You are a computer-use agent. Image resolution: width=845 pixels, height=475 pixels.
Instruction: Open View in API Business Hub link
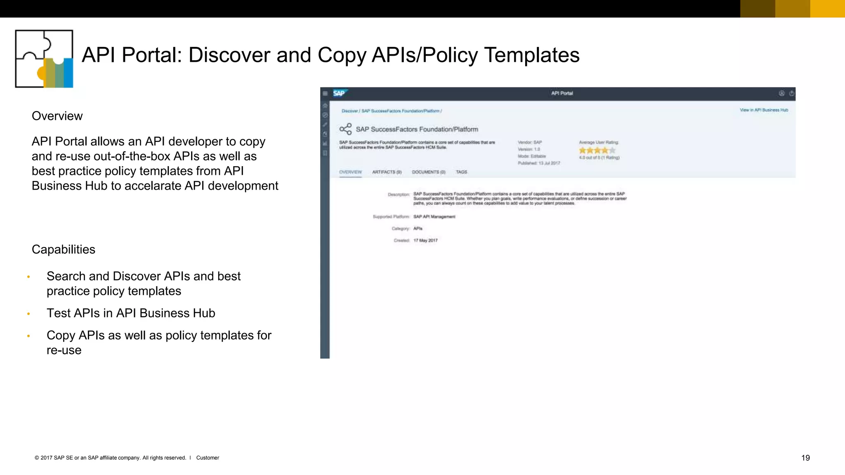tap(764, 110)
